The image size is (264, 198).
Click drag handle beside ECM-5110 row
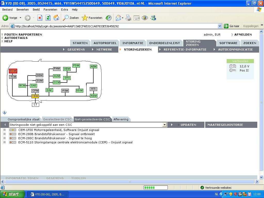point(4,142)
